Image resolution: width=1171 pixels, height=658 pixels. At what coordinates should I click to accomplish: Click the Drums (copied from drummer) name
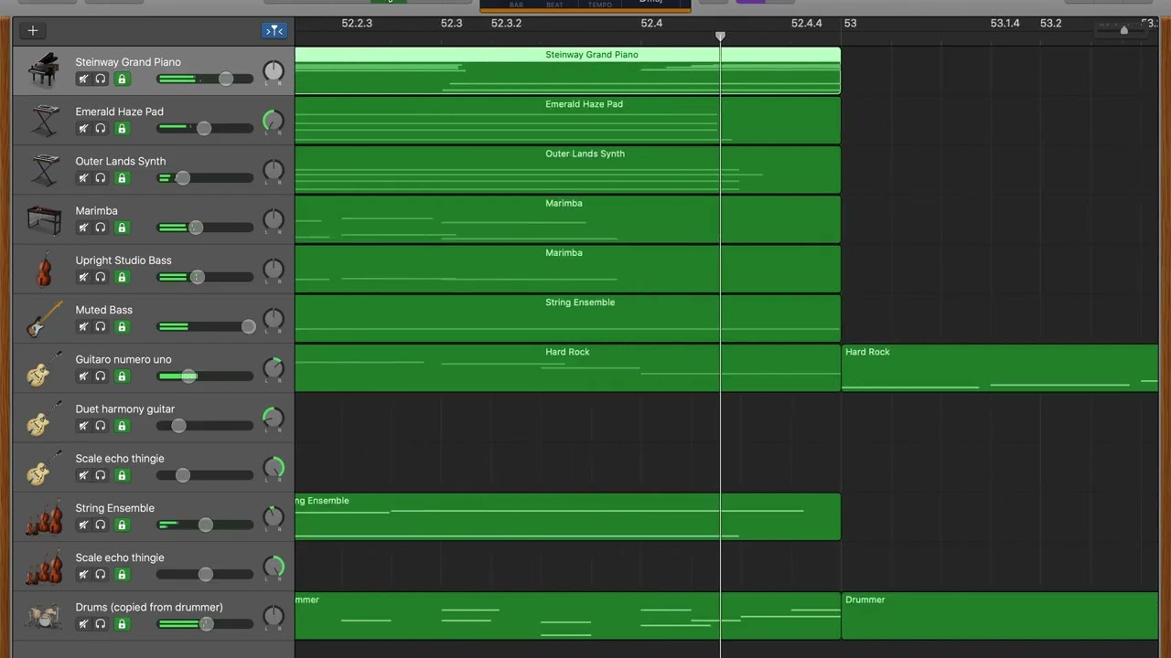149,607
